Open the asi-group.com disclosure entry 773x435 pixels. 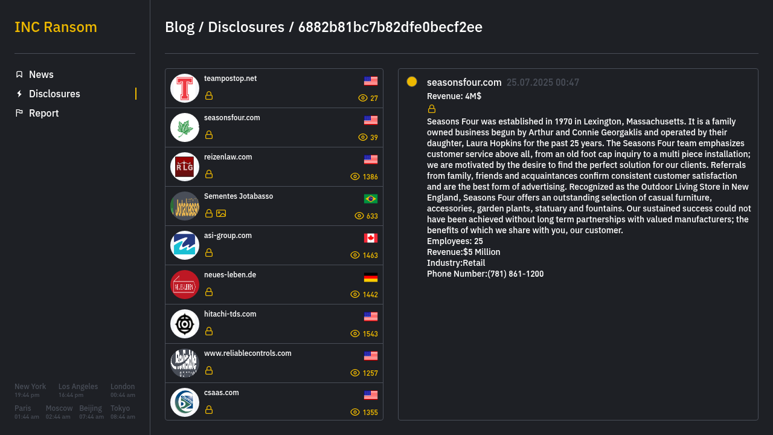[274, 245]
